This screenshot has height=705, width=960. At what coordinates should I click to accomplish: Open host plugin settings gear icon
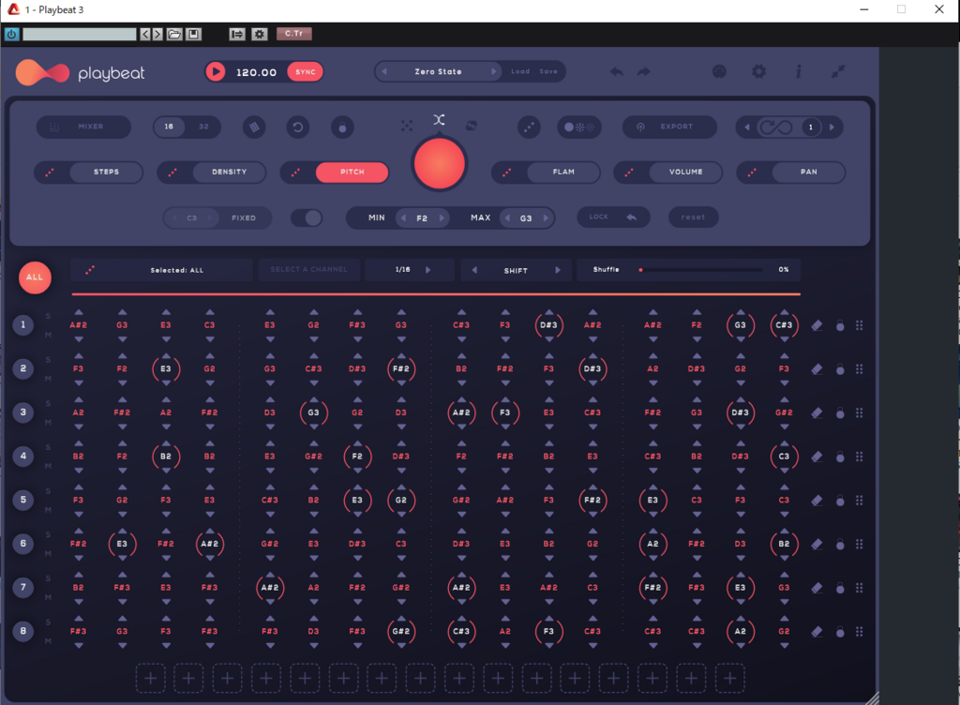pos(260,35)
